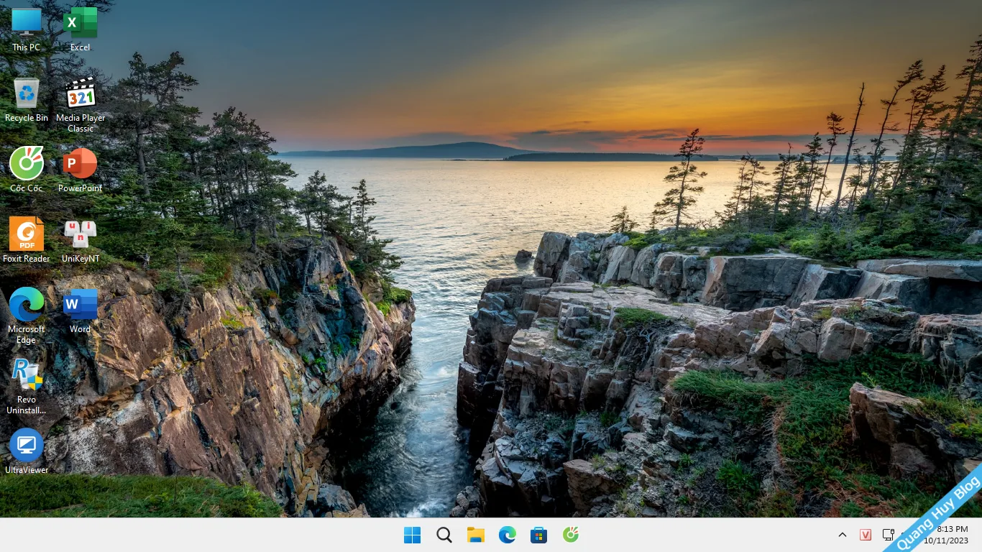Select the Media Player Classic shortcut
This screenshot has width=982, height=552.
pyautogui.click(x=81, y=105)
